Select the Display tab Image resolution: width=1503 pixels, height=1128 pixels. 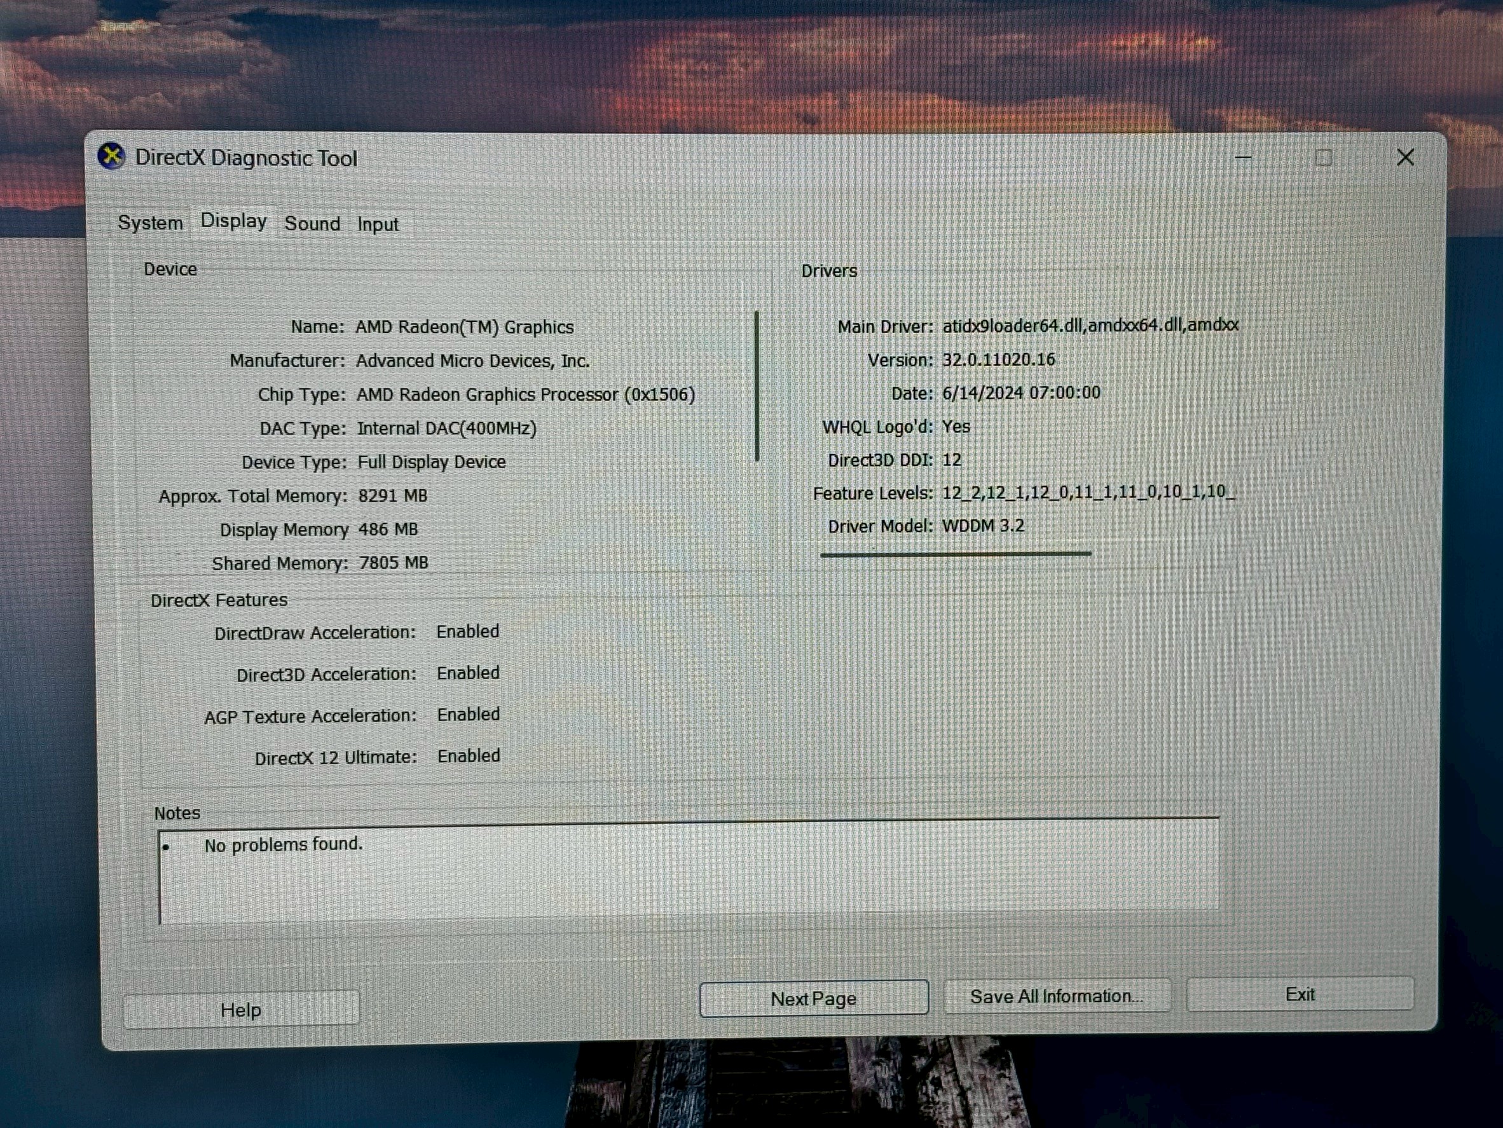click(233, 220)
